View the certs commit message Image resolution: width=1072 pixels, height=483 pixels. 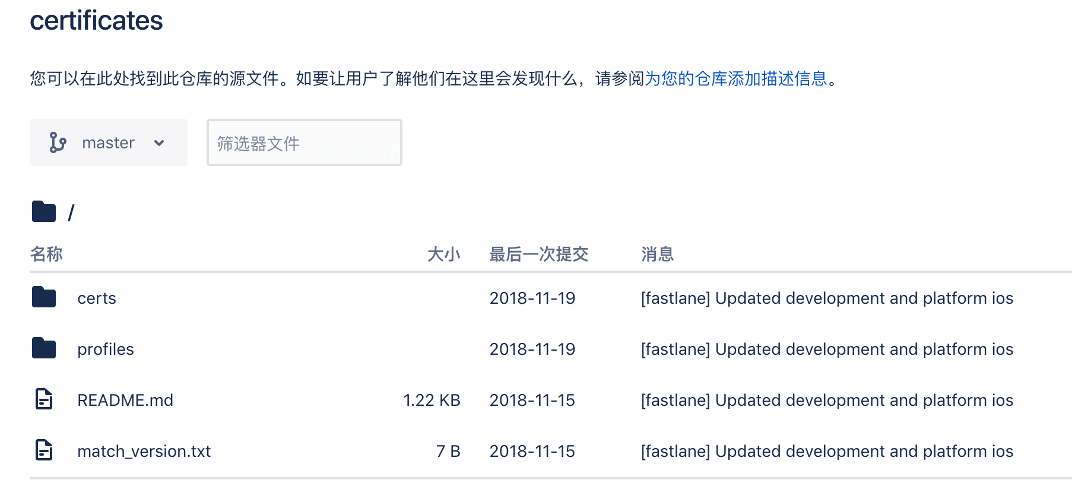point(827,298)
